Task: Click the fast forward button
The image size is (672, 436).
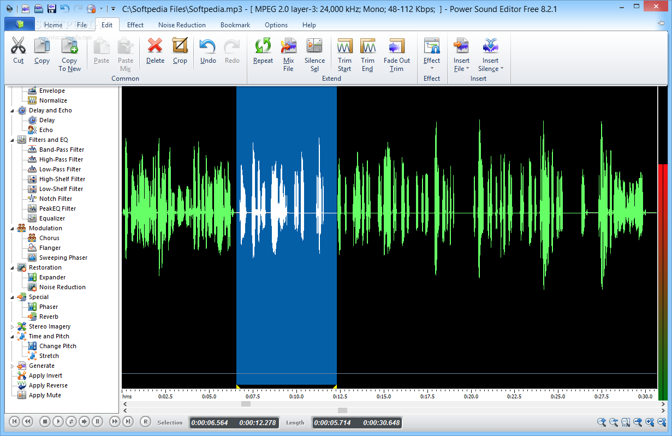Action: coord(115,421)
